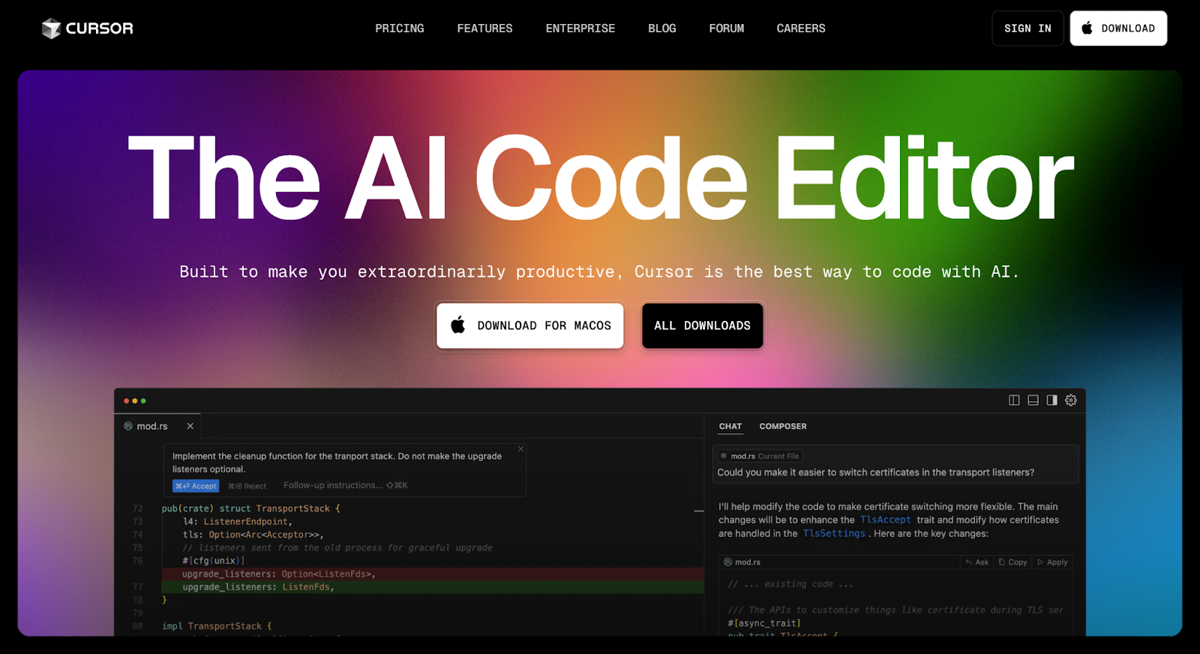Apply the chat code block
Image resolution: width=1200 pixels, height=654 pixels.
coord(1052,562)
